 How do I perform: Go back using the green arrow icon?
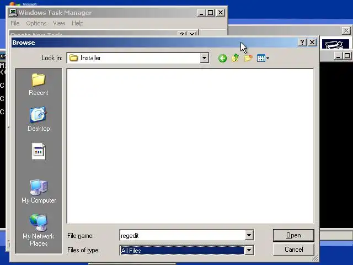(x=222, y=59)
